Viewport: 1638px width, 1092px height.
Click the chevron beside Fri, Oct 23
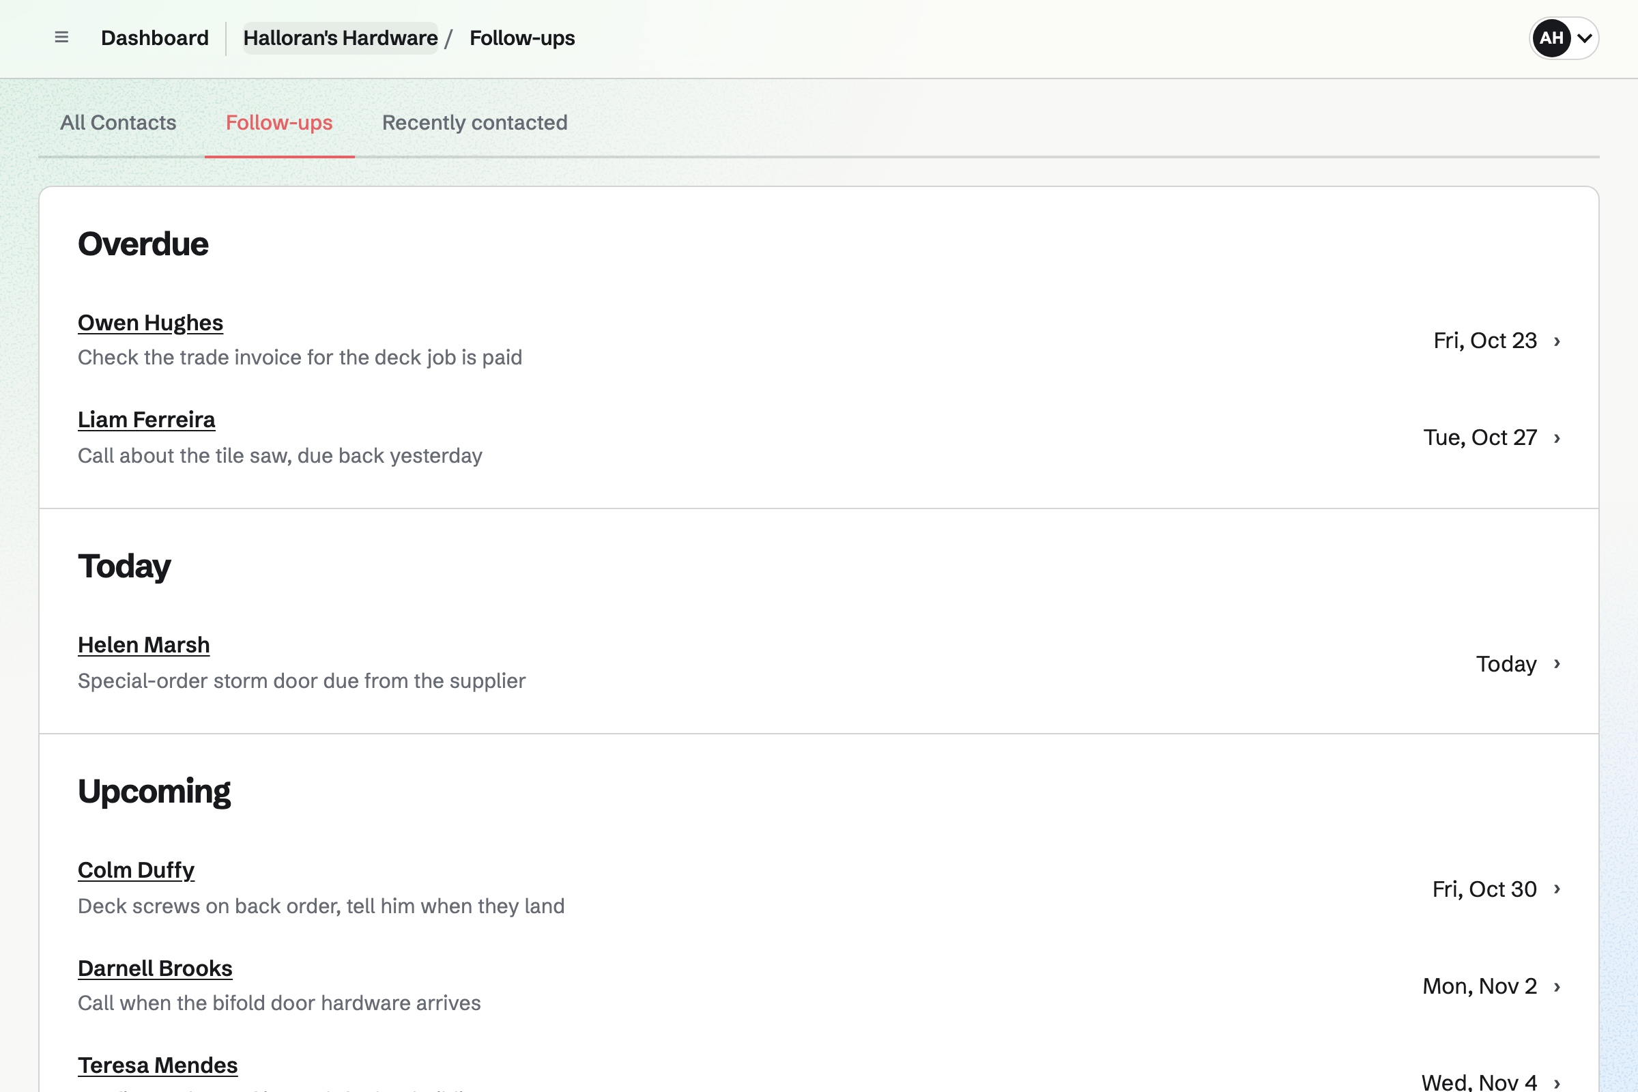click(x=1557, y=341)
